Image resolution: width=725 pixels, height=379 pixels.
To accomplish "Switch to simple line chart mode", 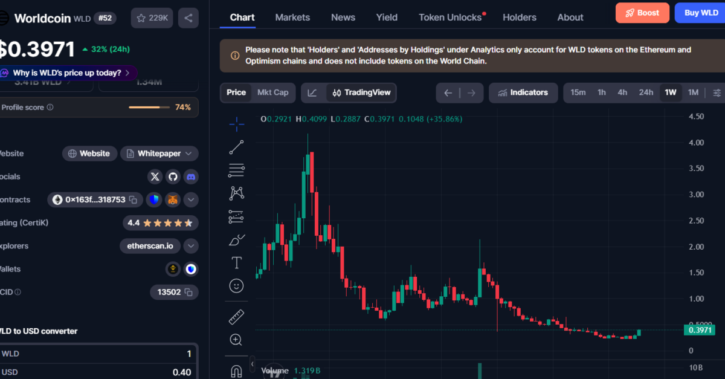I will point(312,92).
